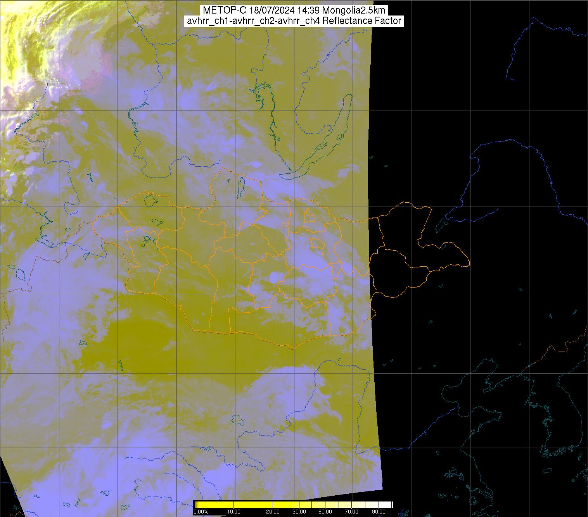The height and width of the screenshot is (517, 588).
Task: Click the '0.00%' label under the color bar
Action: tap(201, 512)
